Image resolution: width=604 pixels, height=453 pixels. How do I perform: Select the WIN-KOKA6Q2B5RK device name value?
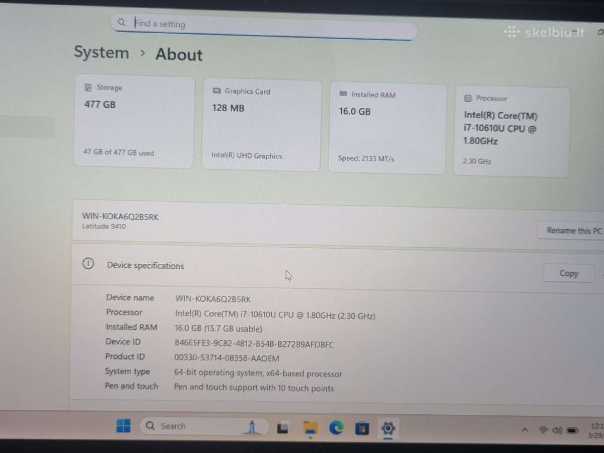[212, 299]
